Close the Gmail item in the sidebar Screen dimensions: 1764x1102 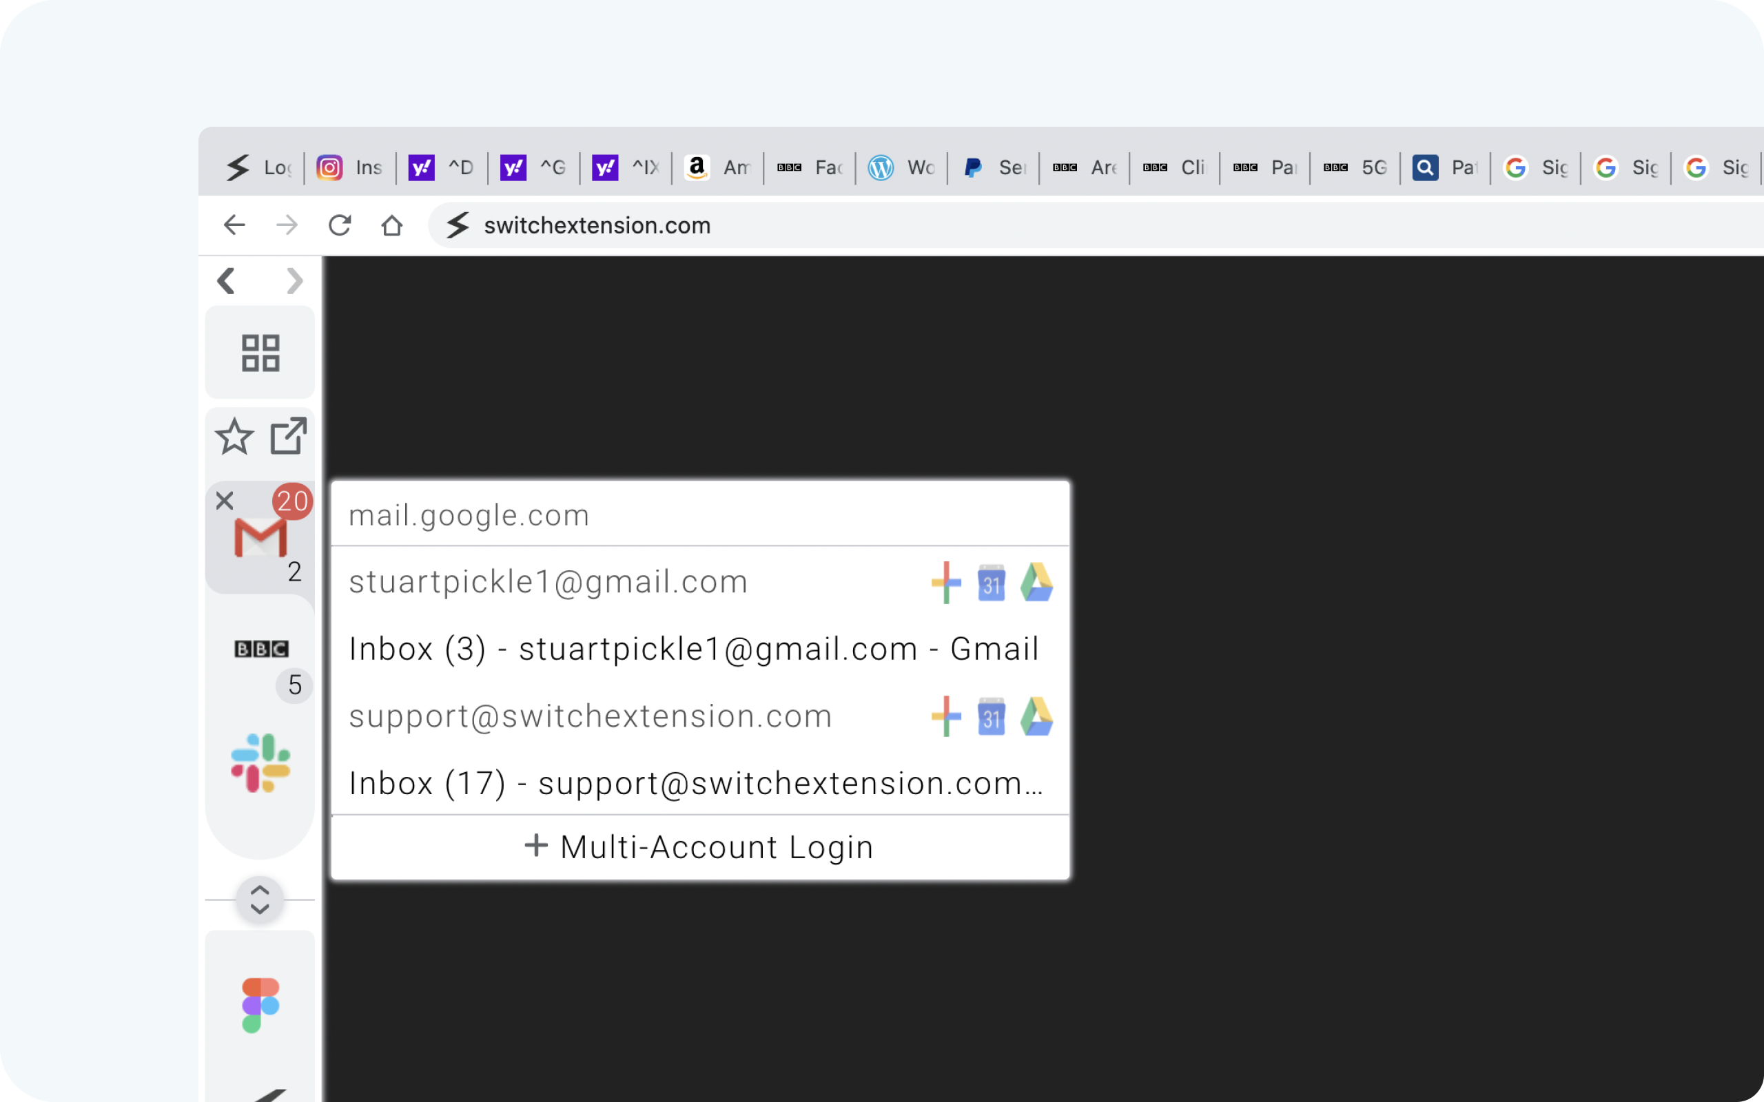tap(224, 500)
